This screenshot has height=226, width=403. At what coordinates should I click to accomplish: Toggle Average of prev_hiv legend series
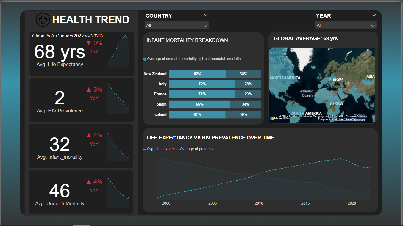[x=195, y=149]
